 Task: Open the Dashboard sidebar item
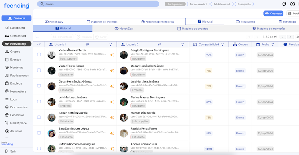coord(15,28)
